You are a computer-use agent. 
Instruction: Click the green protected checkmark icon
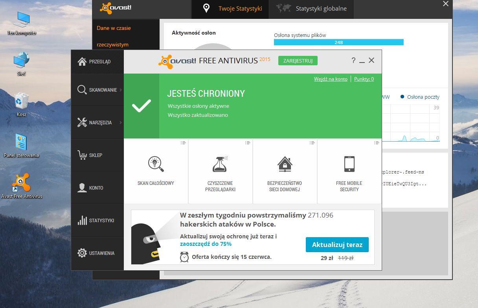coord(142,106)
